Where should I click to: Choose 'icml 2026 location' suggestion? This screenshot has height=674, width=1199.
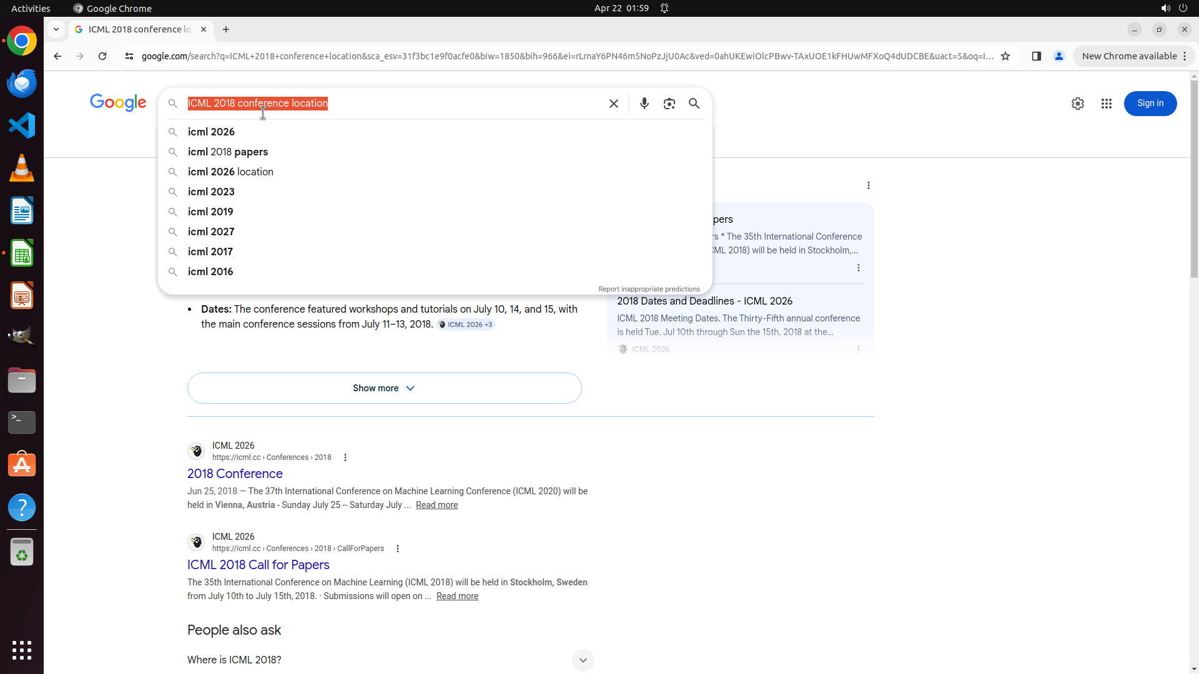(230, 172)
